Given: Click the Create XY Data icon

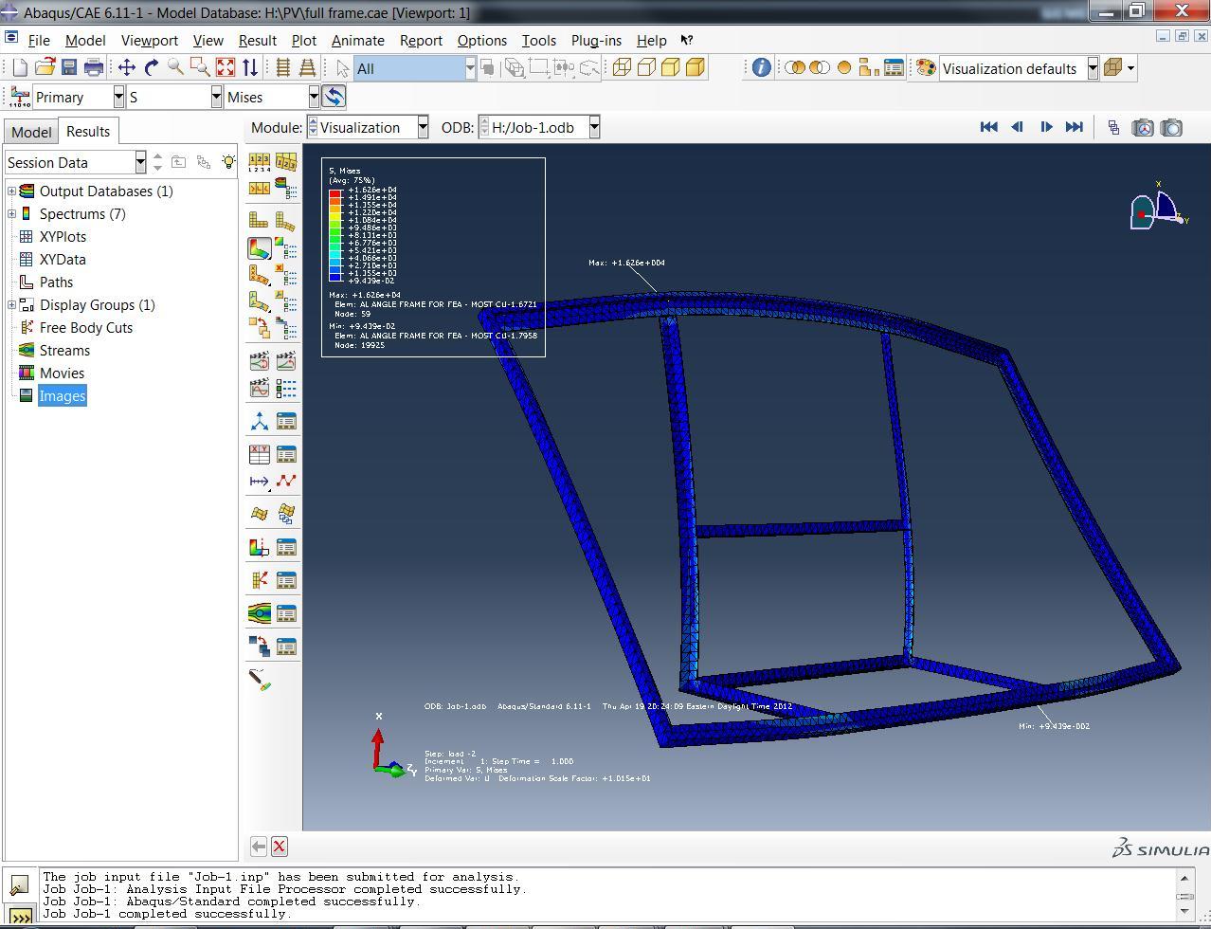Looking at the screenshot, I should (x=260, y=454).
